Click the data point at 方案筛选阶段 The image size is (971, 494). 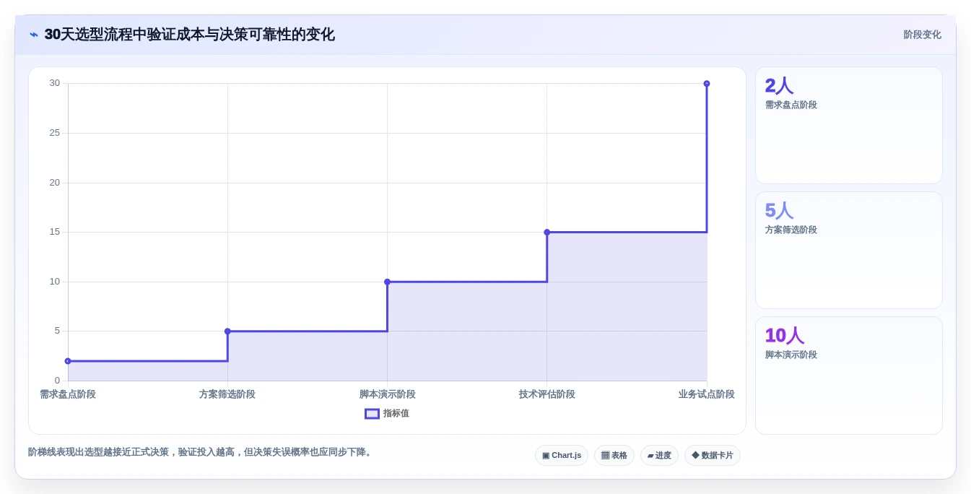point(227,331)
